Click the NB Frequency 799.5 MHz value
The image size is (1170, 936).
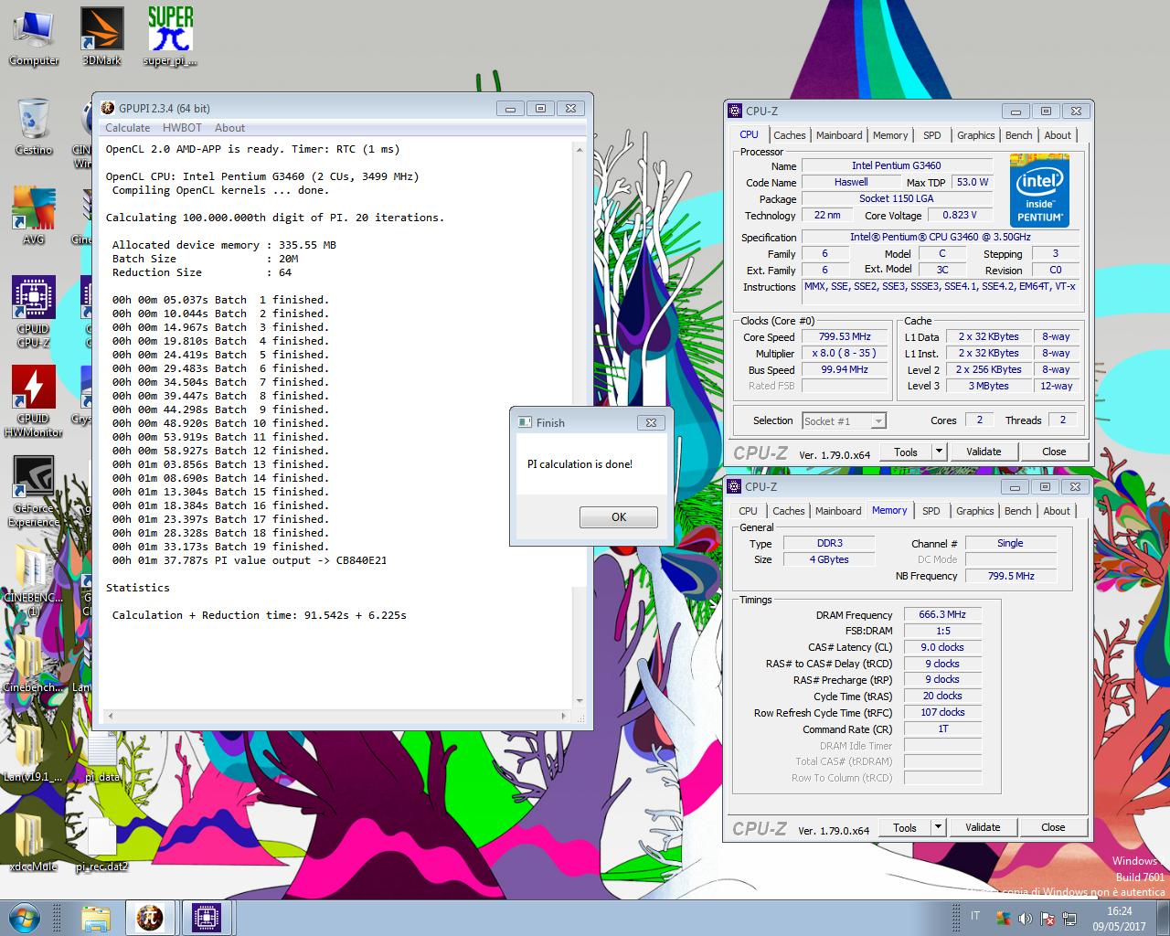point(1011,576)
